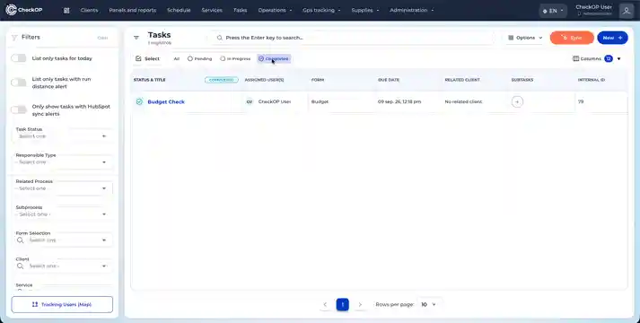The height and width of the screenshot is (323, 640).
Task: Click page 1 button
Action: pyautogui.click(x=343, y=305)
